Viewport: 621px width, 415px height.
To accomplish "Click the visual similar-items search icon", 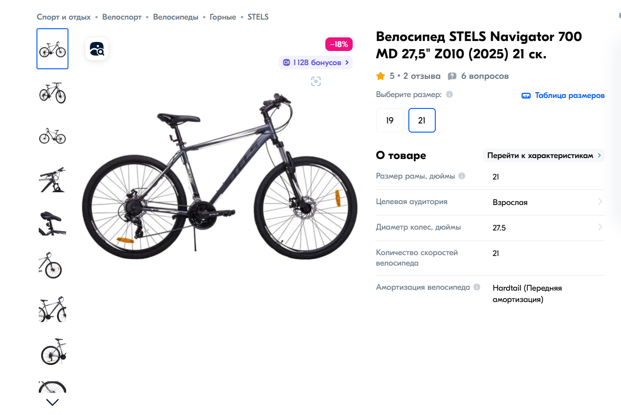I will pos(97,49).
